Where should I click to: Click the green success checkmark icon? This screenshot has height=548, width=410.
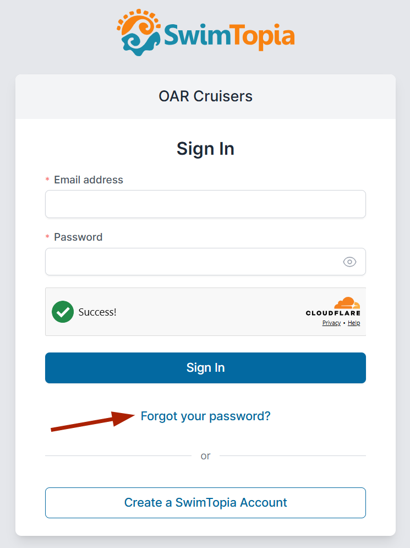[62, 312]
